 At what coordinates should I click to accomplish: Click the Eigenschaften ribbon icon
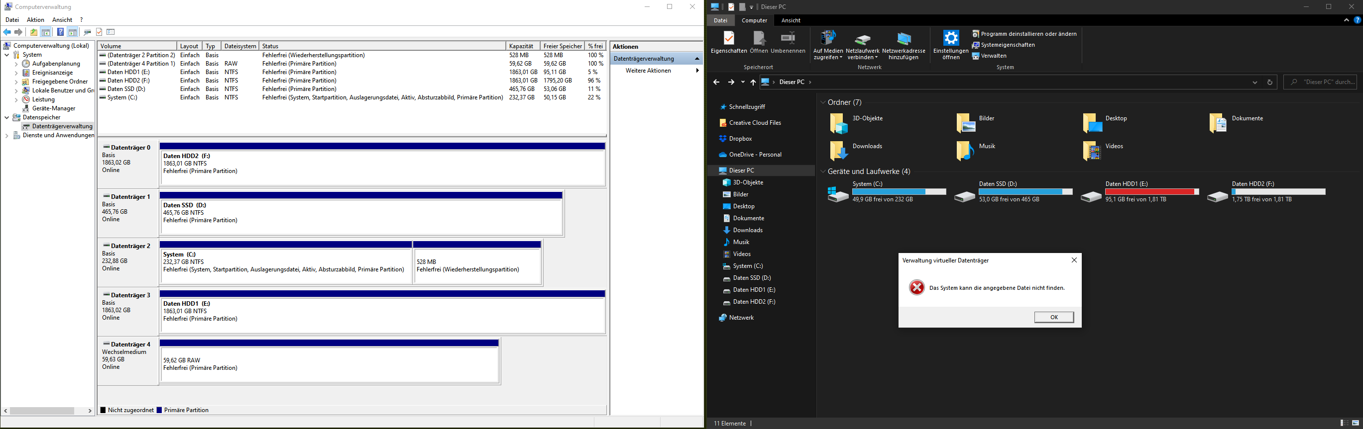(x=729, y=38)
